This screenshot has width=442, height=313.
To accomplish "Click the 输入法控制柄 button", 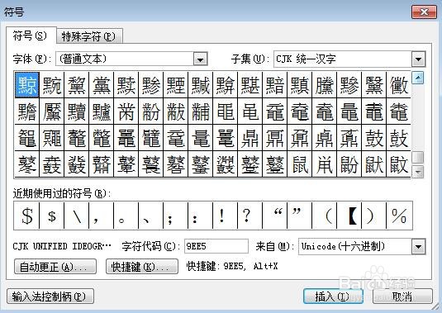I will [x=50, y=296].
